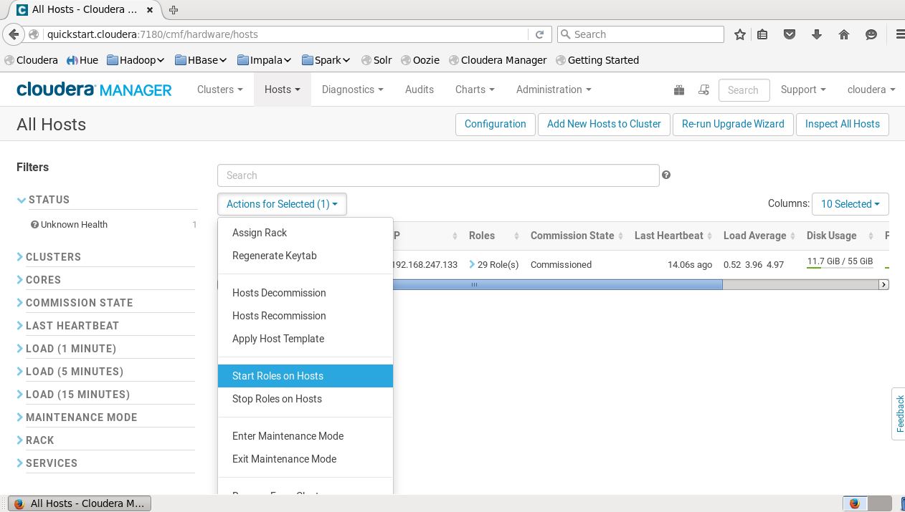Expand the Clusters filter section
The width and height of the screenshot is (905, 512).
pos(53,257)
